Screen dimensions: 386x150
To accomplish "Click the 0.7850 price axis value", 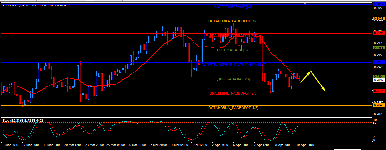I will pos(379,102).
